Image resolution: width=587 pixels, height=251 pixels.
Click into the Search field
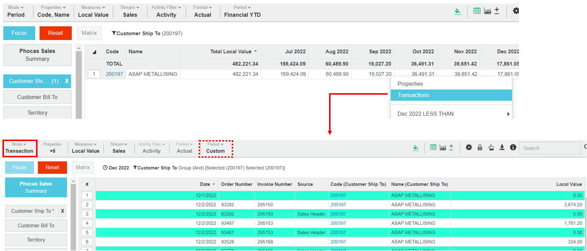tap(549, 148)
